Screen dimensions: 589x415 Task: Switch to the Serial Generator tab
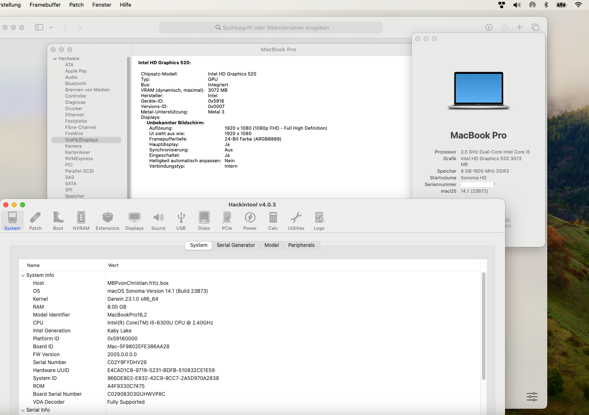[236, 245]
